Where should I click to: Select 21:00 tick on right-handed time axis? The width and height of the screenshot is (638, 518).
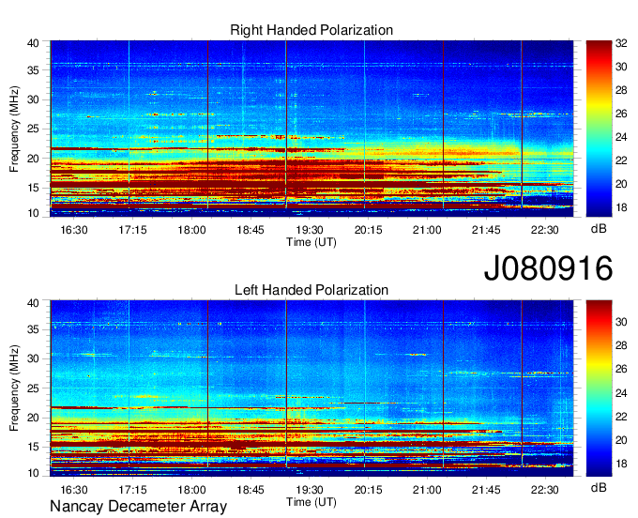tap(427, 230)
